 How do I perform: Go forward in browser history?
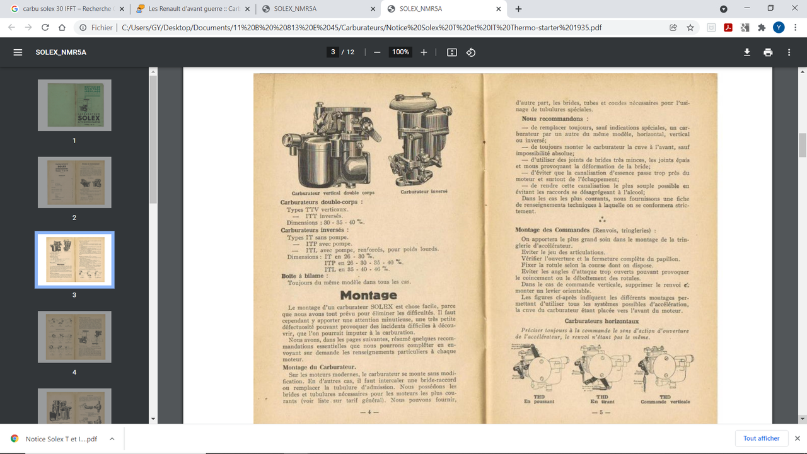coord(28,28)
